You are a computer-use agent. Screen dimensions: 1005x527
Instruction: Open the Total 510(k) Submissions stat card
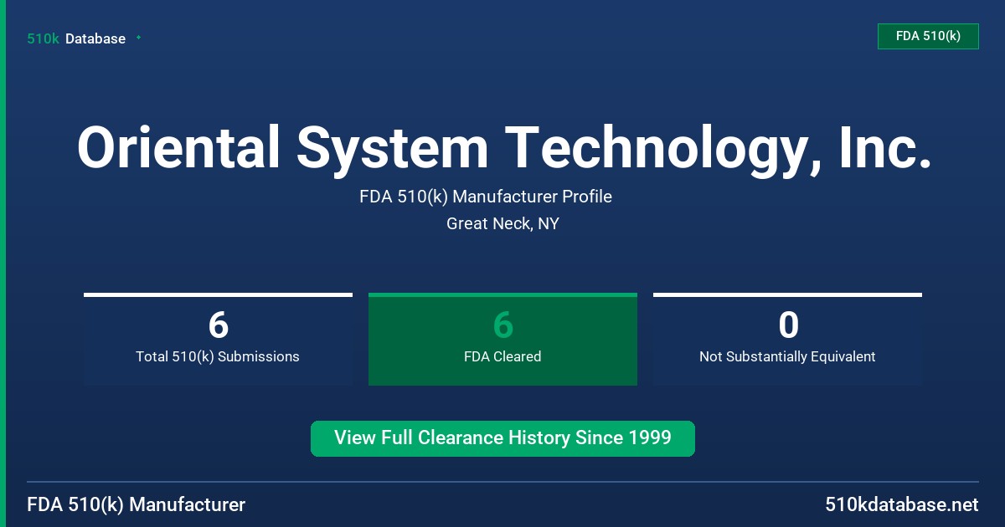coord(218,339)
